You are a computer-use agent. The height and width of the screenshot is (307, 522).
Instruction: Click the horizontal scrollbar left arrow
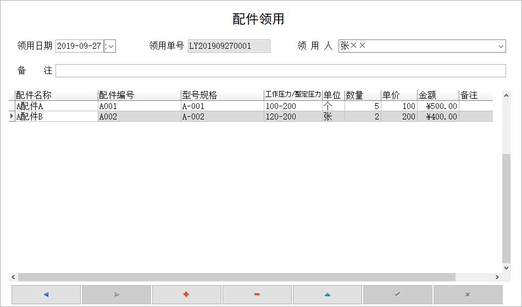point(13,277)
